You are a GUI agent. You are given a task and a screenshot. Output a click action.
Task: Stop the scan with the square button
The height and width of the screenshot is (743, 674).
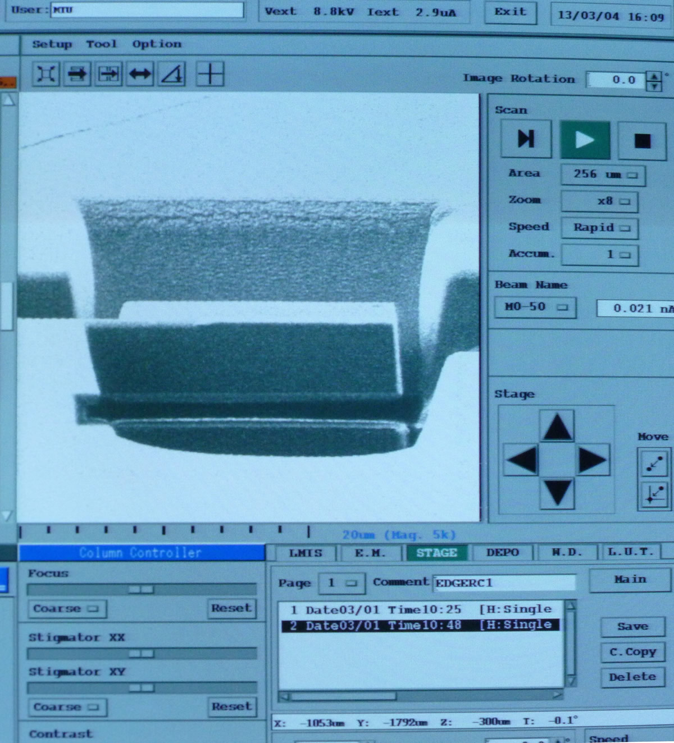coord(642,140)
